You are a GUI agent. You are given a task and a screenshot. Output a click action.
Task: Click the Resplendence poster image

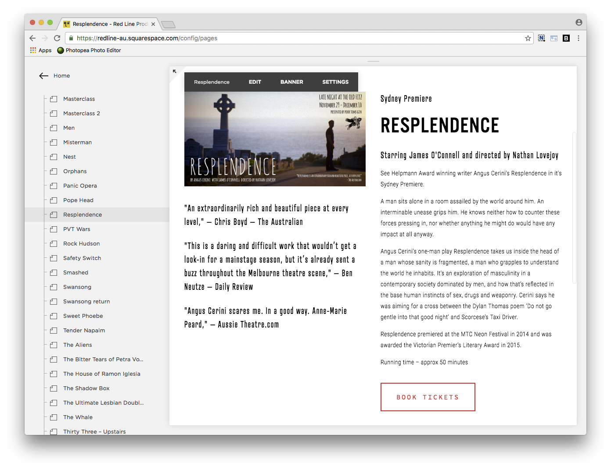275,139
